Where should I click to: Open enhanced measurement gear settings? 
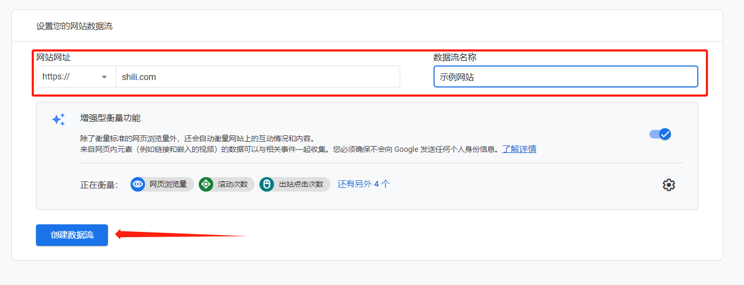click(x=668, y=185)
